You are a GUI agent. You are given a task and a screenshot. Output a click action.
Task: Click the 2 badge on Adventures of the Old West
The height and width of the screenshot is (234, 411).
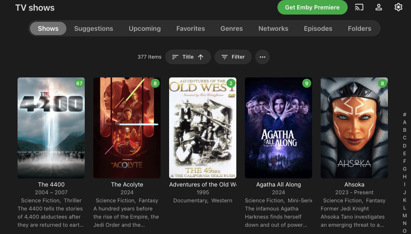(231, 83)
